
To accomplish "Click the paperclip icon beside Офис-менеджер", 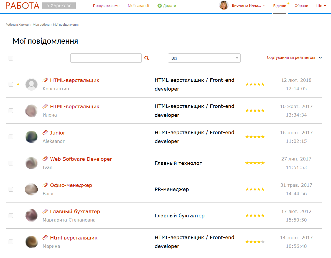I will pyautogui.click(x=45, y=185).
